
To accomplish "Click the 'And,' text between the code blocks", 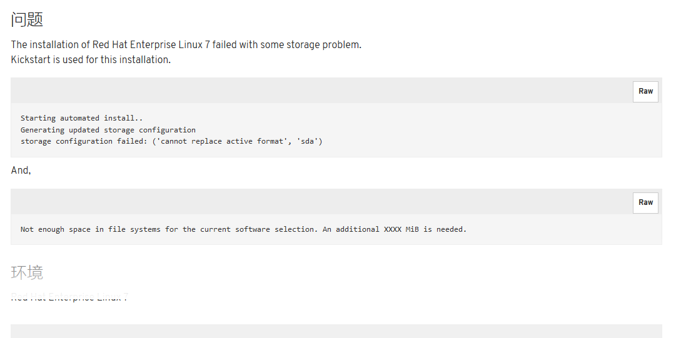I will click(x=21, y=171).
